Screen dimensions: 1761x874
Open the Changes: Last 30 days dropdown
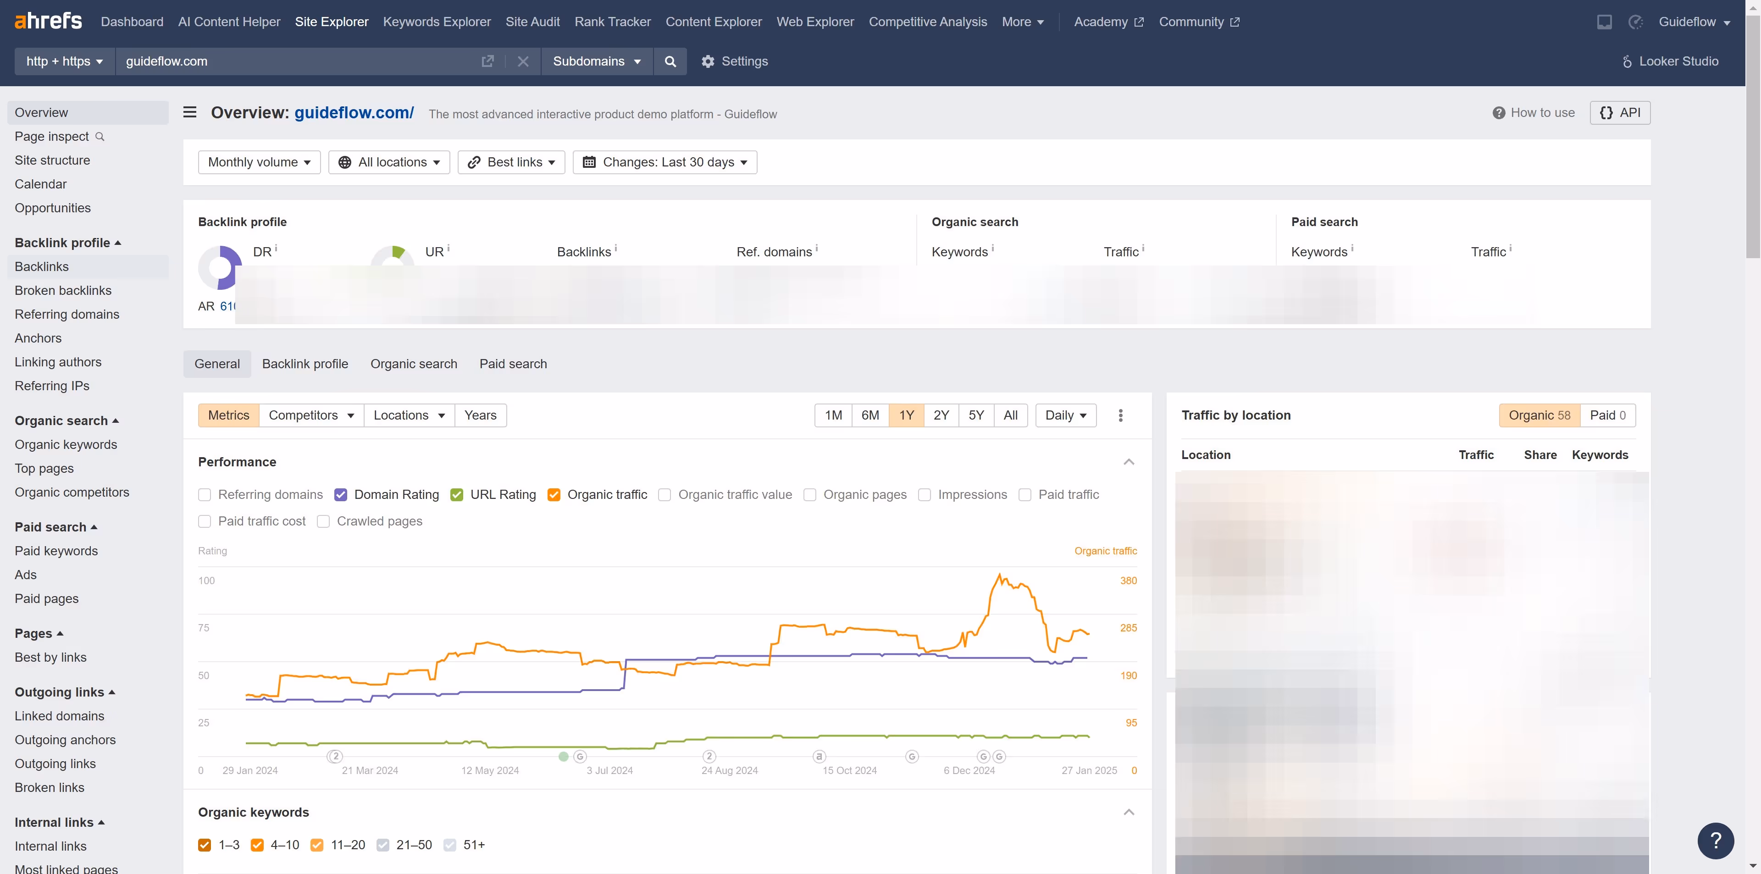click(x=664, y=162)
